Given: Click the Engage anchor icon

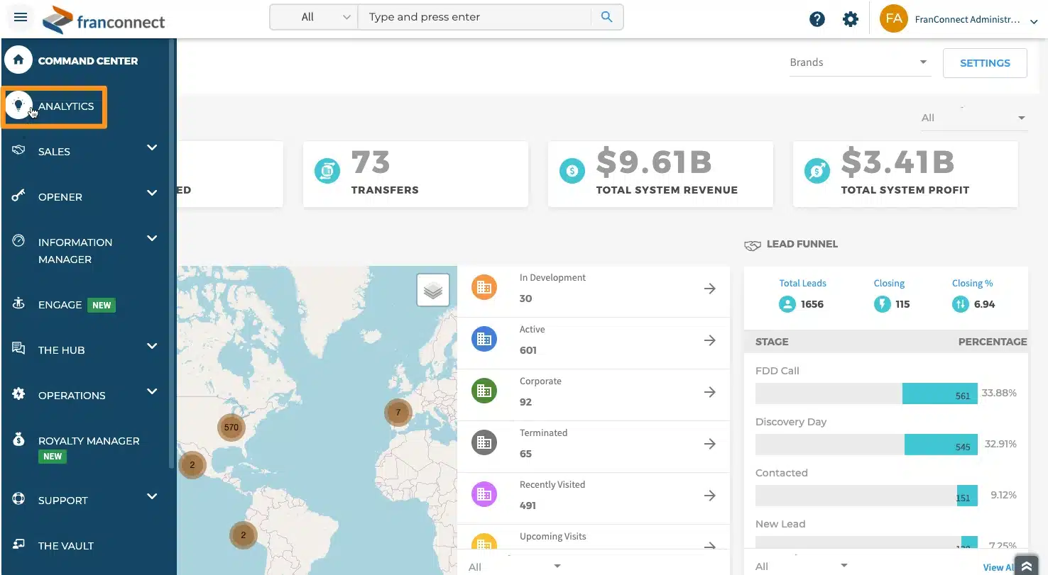Looking at the screenshot, I should click(x=18, y=304).
